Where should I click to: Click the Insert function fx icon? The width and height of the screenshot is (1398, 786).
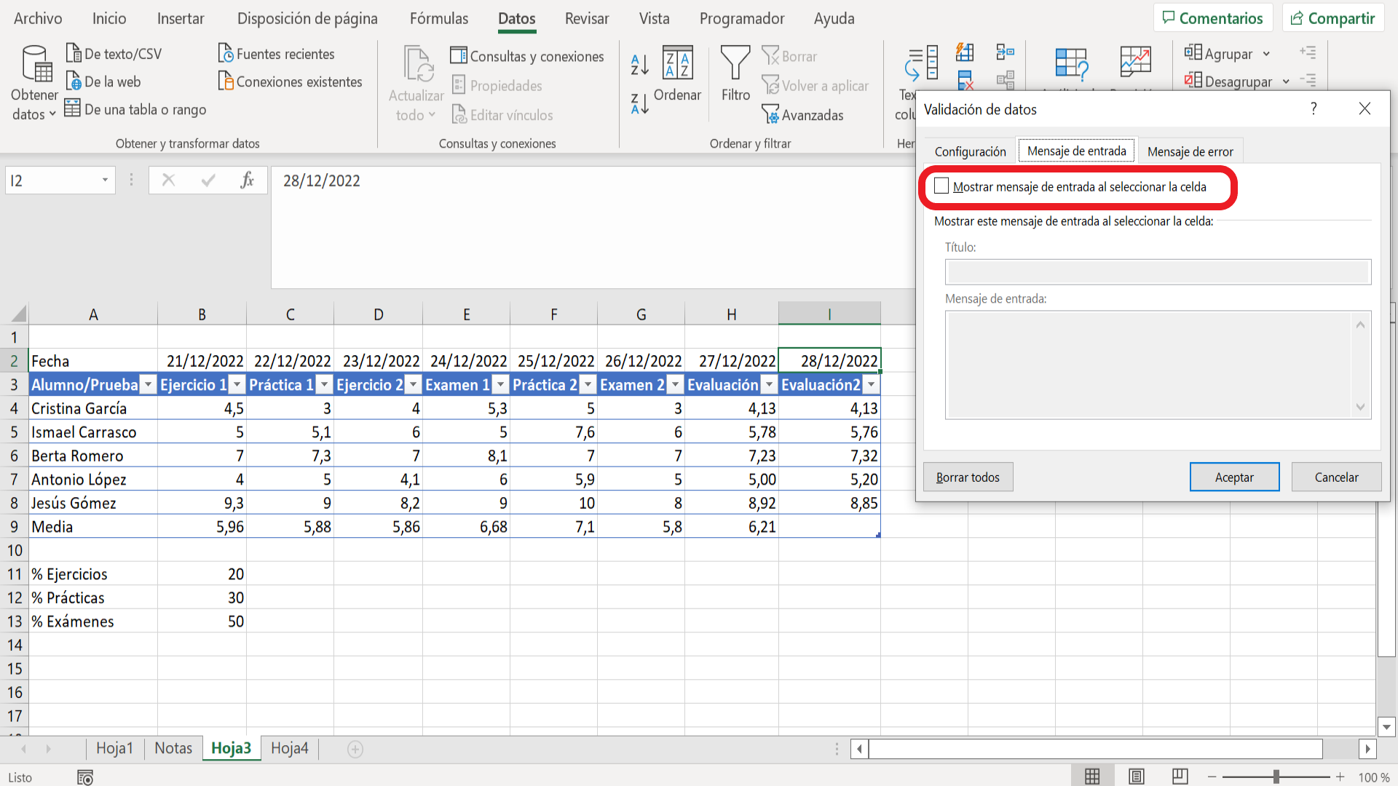[247, 180]
